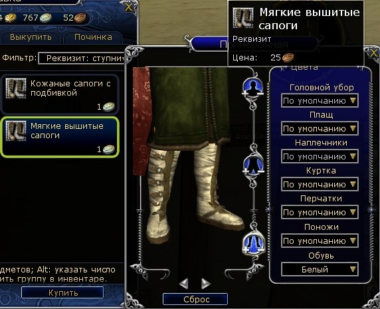Rotate character preview left arrow

tap(184, 283)
